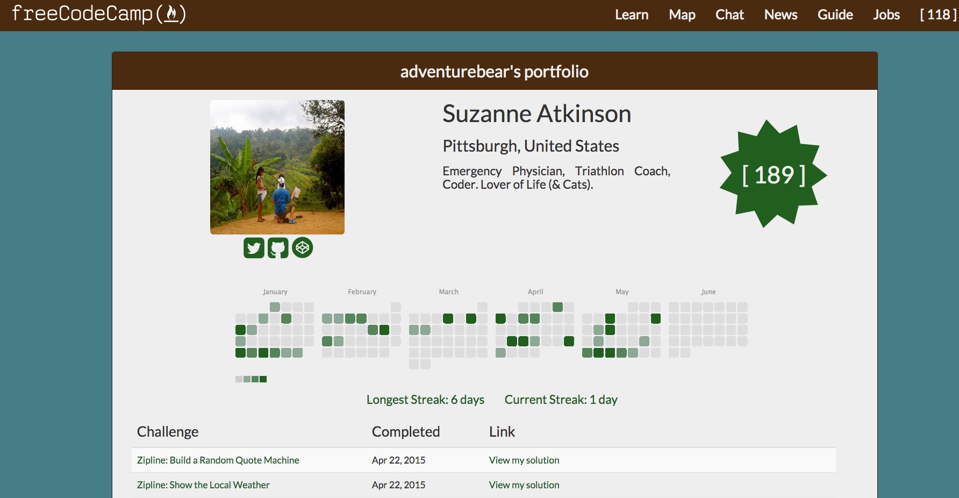This screenshot has width=959, height=498.
Task: Open the CodePen profile icon
Action: (x=303, y=248)
